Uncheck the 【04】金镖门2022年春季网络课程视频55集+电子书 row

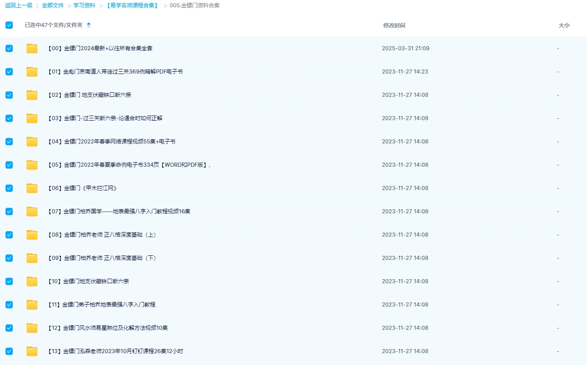pos(9,142)
